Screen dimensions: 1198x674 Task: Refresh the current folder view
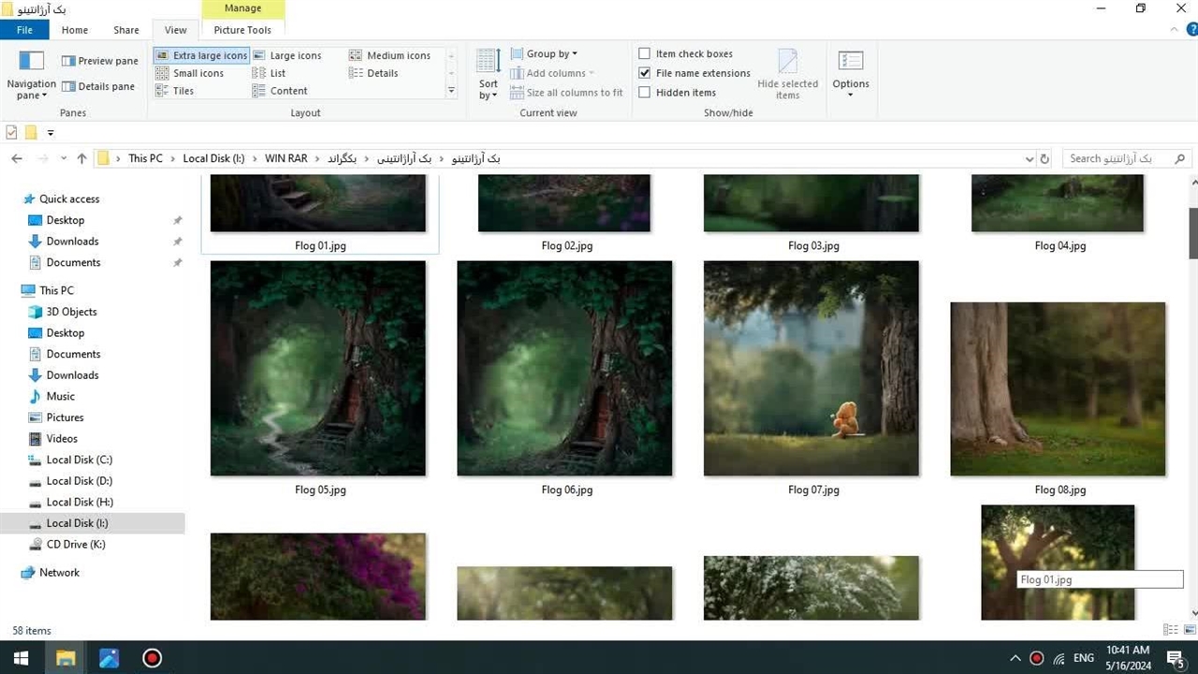[x=1045, y=159]
